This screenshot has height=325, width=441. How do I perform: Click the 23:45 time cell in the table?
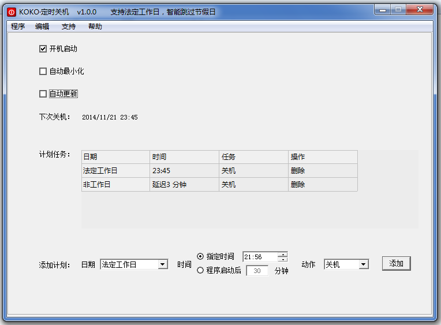tap(185, 171)
